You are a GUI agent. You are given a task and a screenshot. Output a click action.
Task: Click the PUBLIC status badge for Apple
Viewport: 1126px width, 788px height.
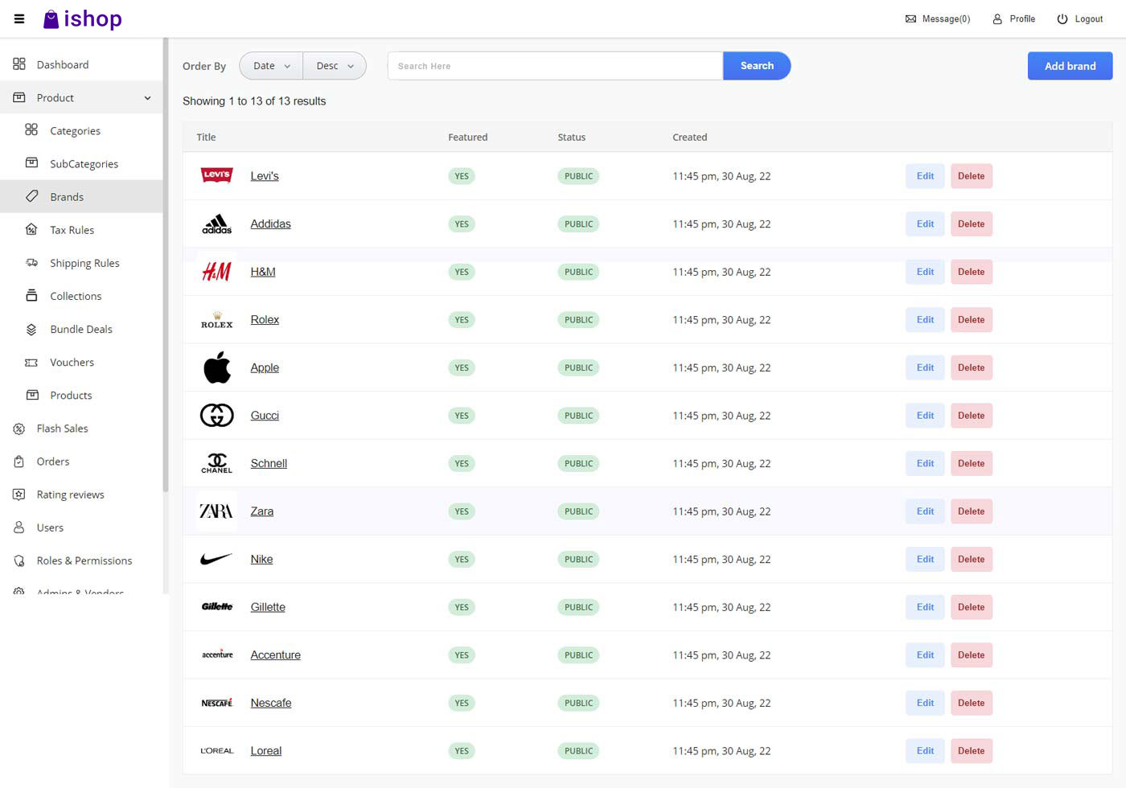[x=578, y=367]
